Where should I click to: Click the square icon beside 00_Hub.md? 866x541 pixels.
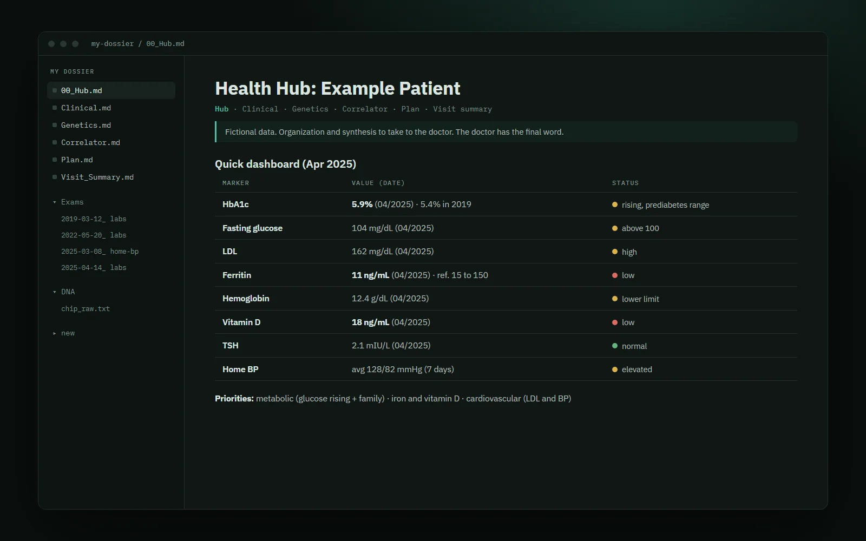click(x=55, y=90)
